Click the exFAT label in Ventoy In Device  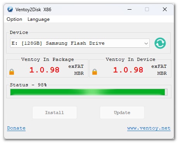click(x=159, y=66)
